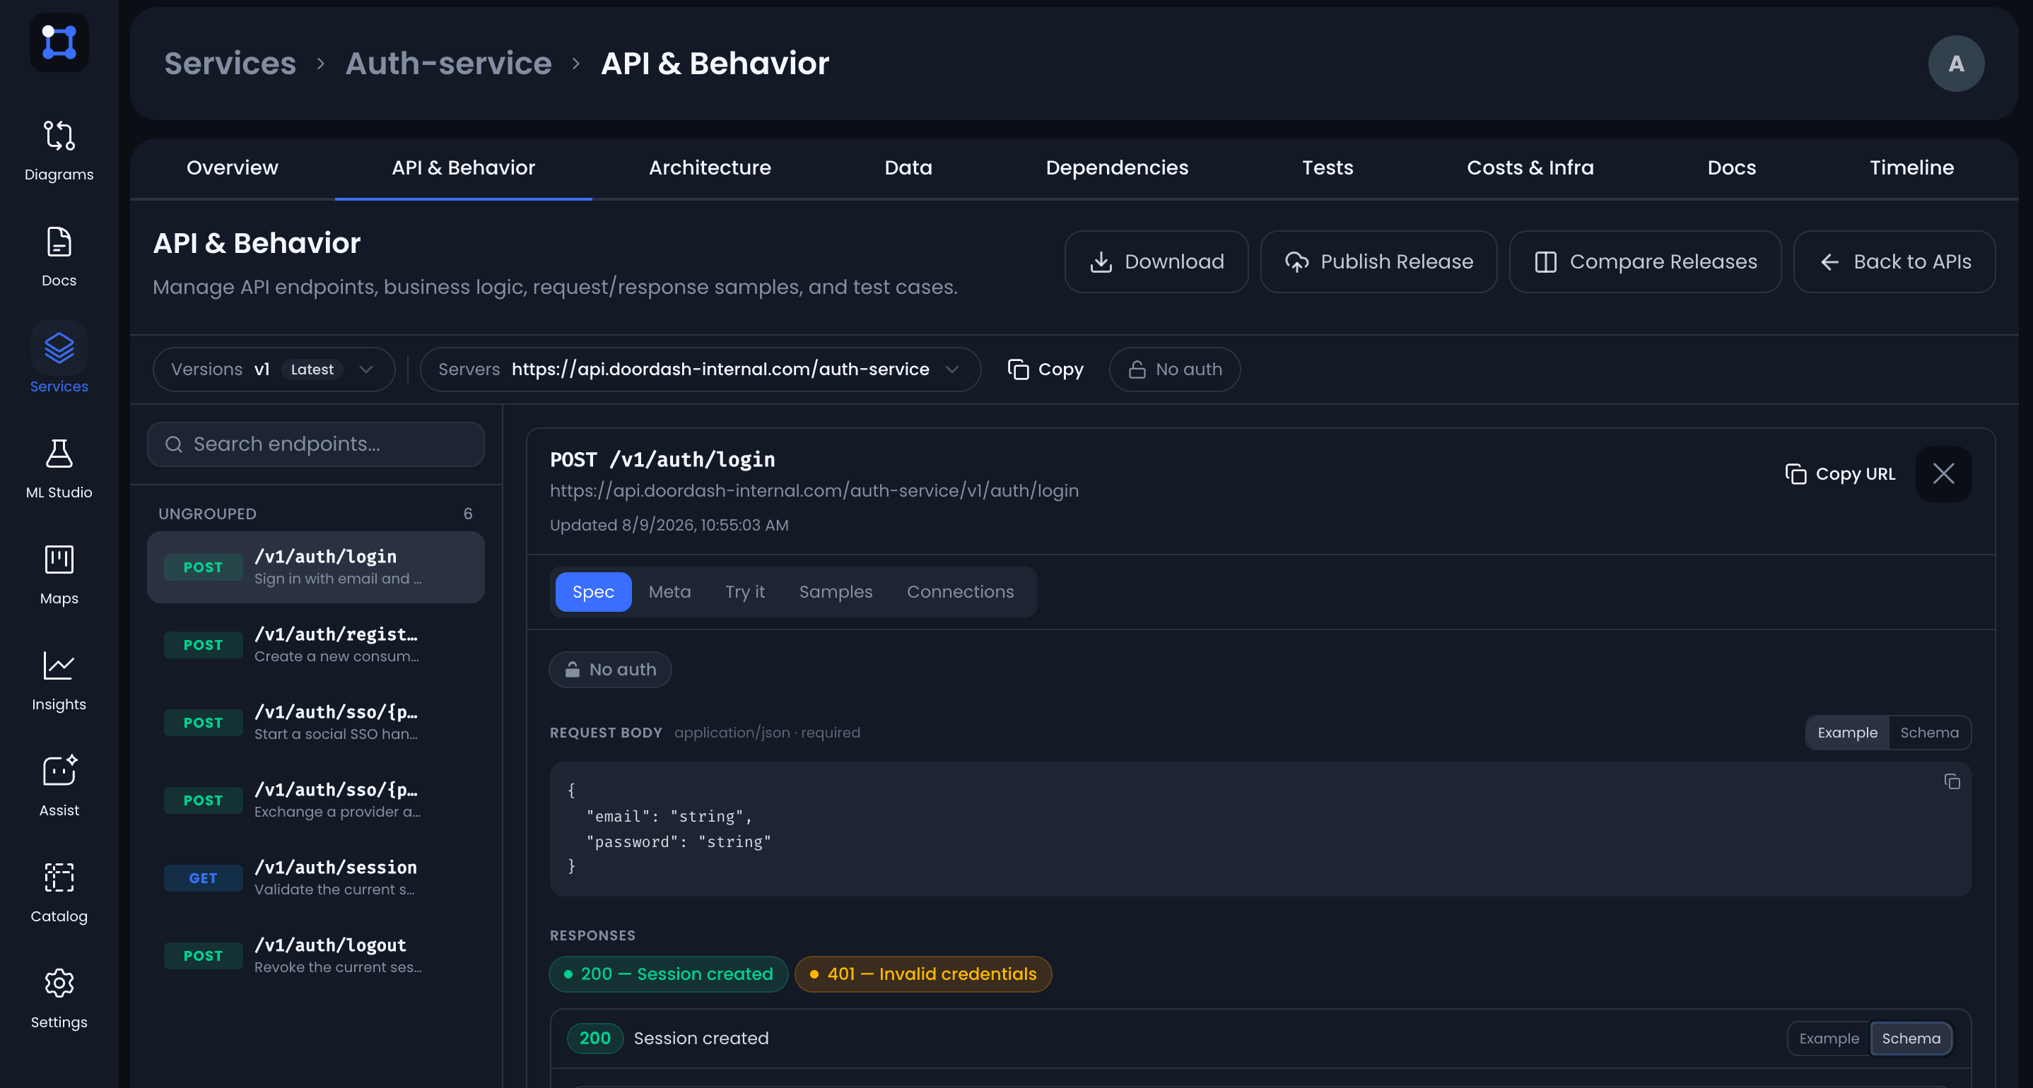Click Publish Release button
2033x1088 pixels.
point(1378,262)
